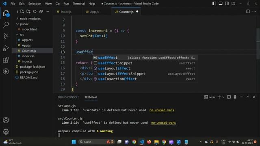Open Firefox from the taskbar
The width and height of the screenshot is (260, 146).
[x=149, y=142]
